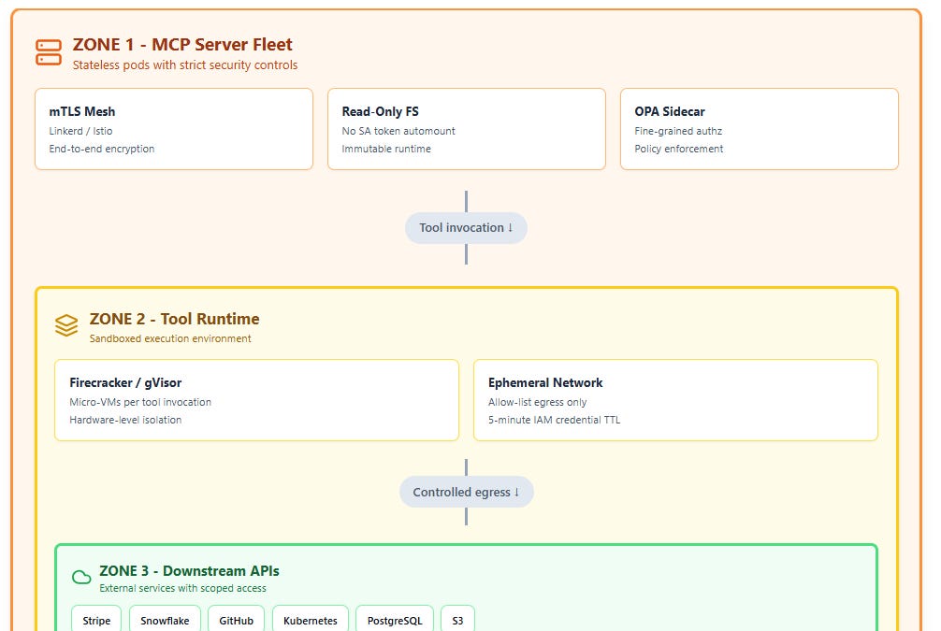Click 'Stateless pods with strict security controls' subtitle
This screenshot has width=941, height=631.
[x=185, y=65]
